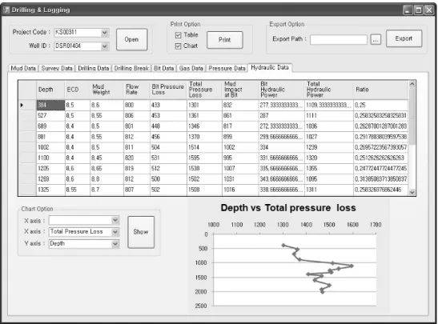Click the Total Pressure Loss column header
This screenshot has height=324, width=438.
click(204, 90)
